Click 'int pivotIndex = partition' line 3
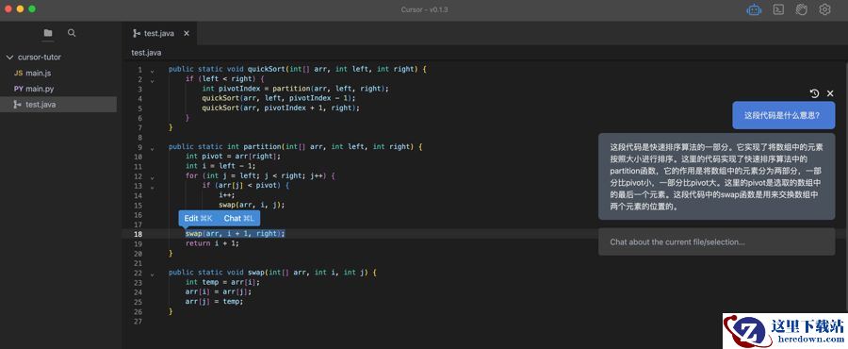This screenshot has height=349, width=848. tap(295, 89)
